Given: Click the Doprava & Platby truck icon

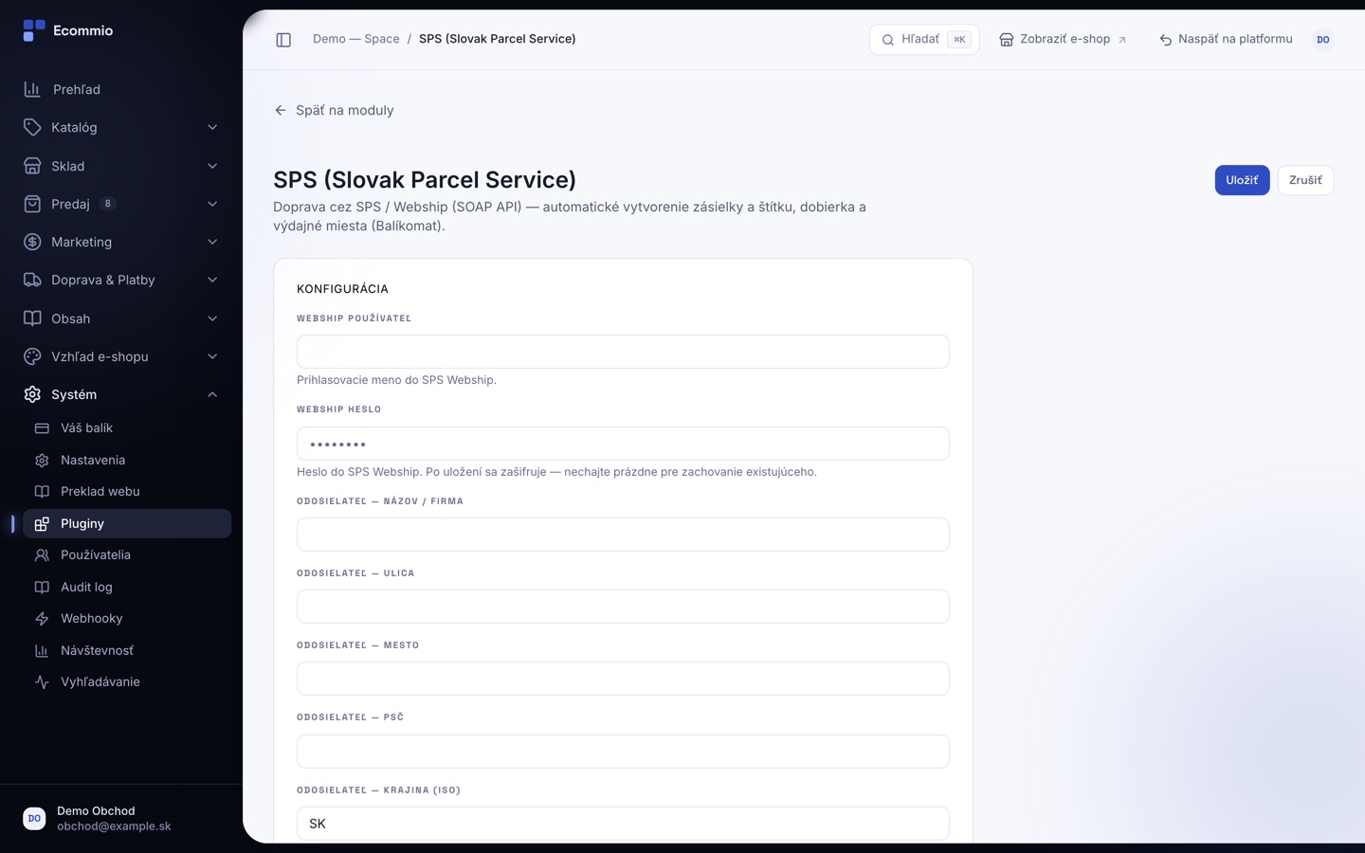Looking at the screenshot, I should point(32,280).
